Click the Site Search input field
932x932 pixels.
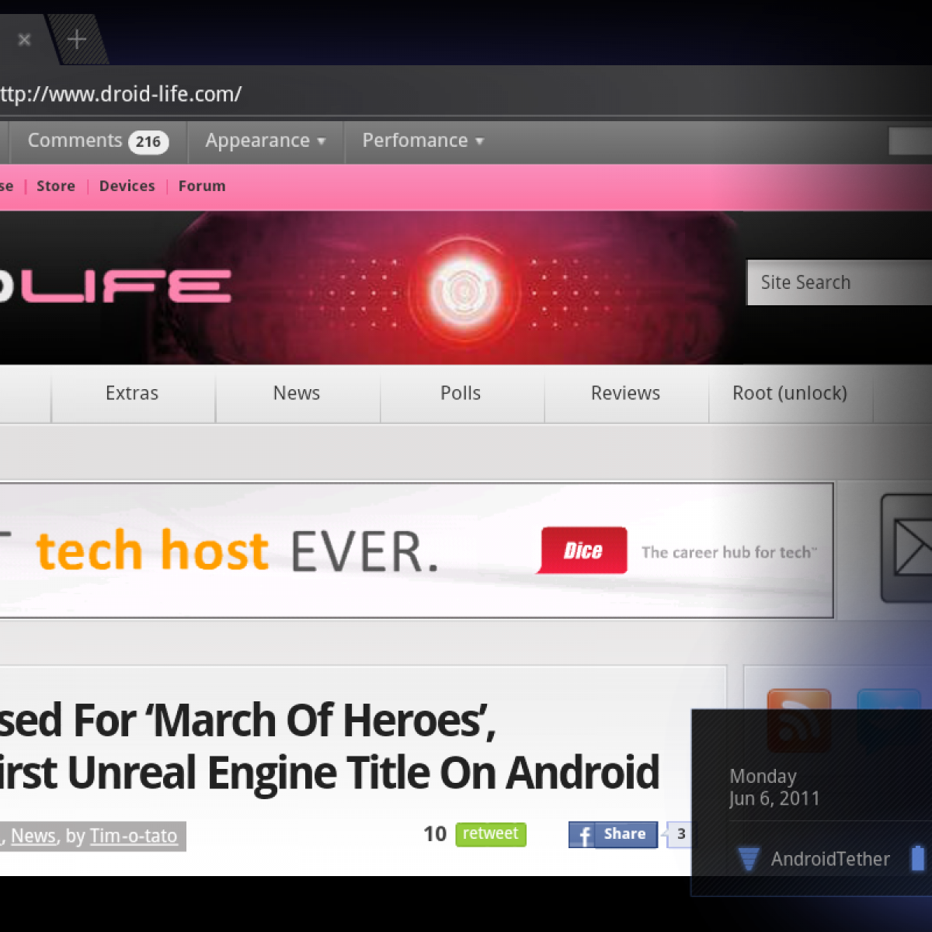coord(839,283)
